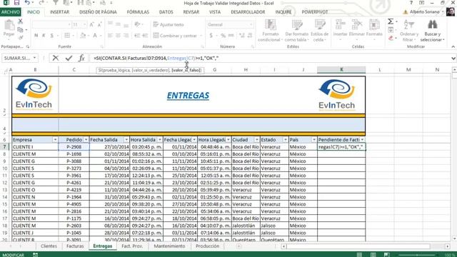Open Ordenar y filtrar menu
The height and width of the screenshot is (257, 457).
(409, 31)
